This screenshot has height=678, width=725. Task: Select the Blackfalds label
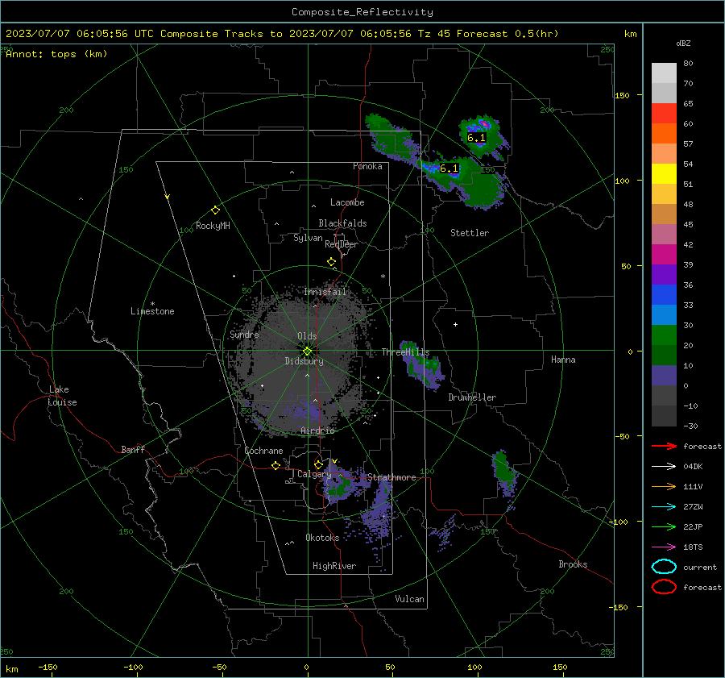click(342, 223)
